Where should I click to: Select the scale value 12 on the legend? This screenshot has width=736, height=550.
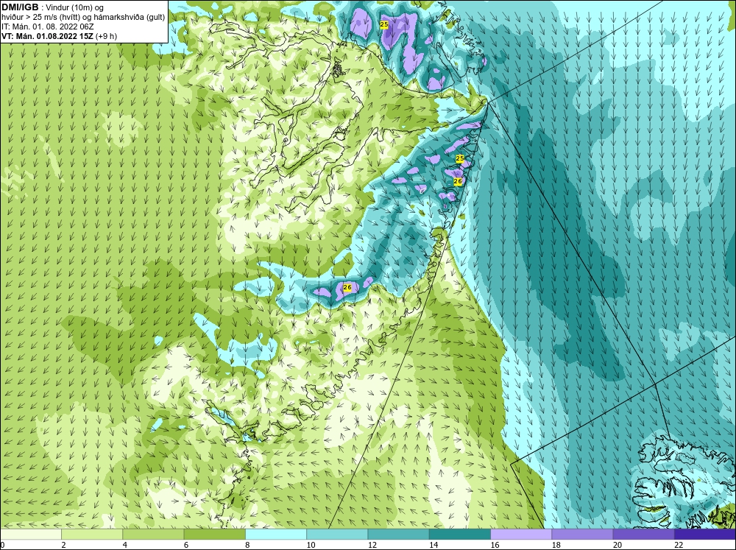372,545
